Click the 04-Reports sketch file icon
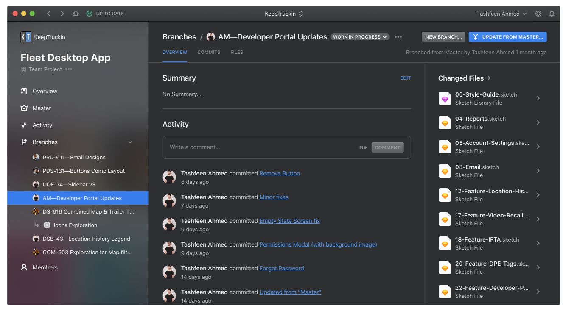 (x=445, y=122)
